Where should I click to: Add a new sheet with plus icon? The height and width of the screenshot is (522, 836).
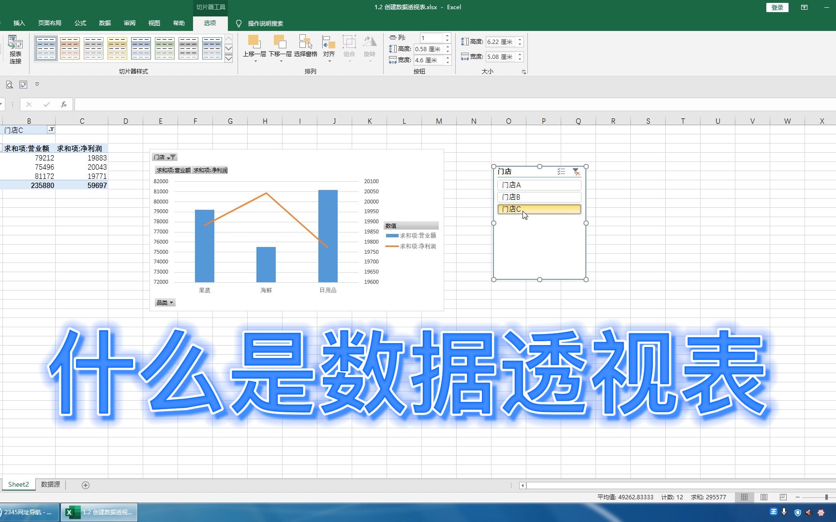(x=86, y=485)
